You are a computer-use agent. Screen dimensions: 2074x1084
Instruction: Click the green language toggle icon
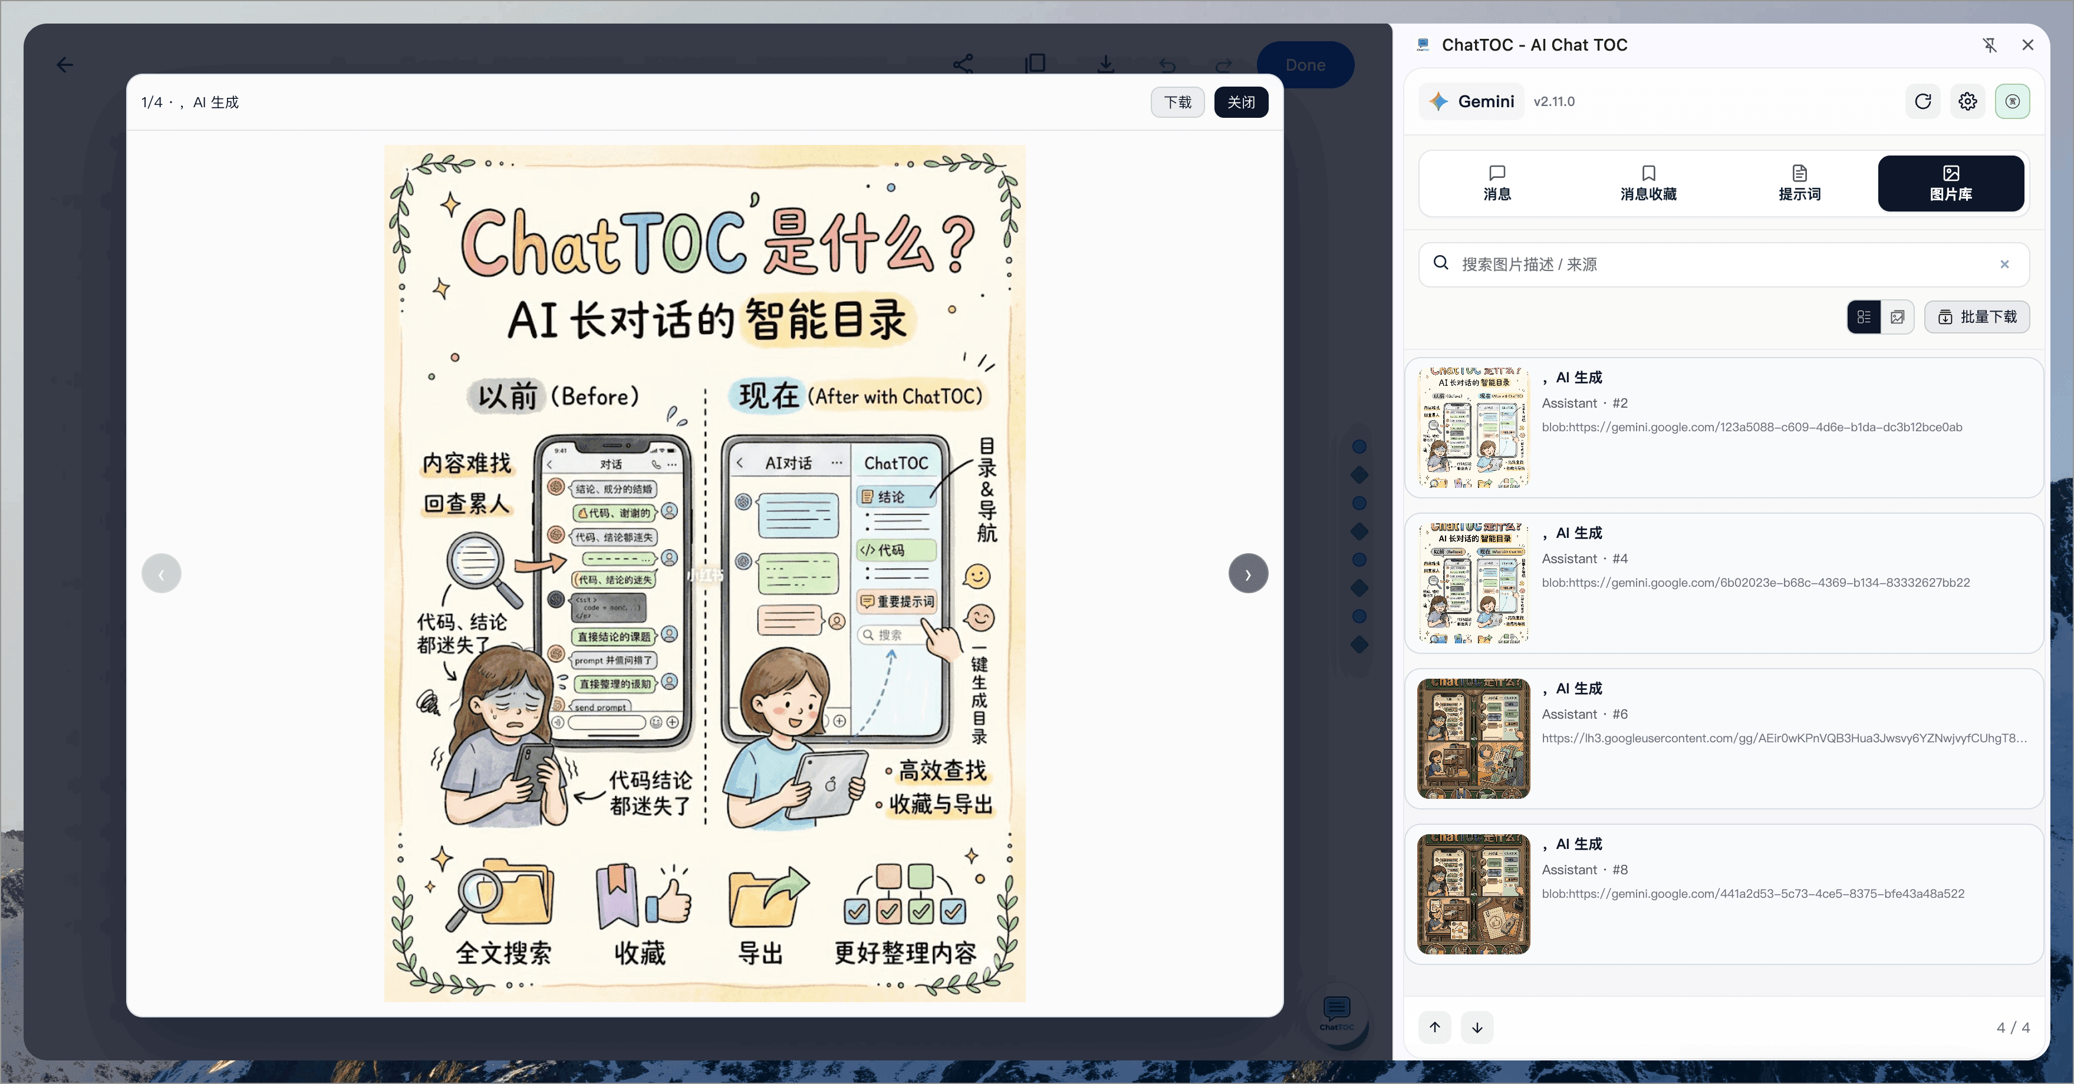point(2012,101)
